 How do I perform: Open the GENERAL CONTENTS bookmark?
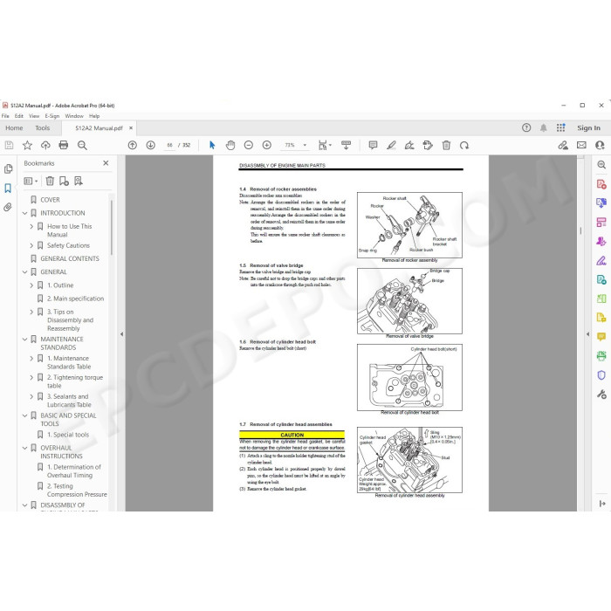pos(69,258)
